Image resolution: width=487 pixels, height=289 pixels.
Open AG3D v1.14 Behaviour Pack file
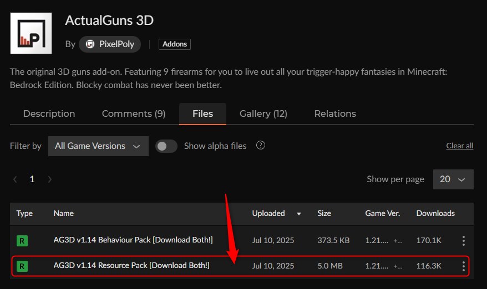(x=133, y=240)
